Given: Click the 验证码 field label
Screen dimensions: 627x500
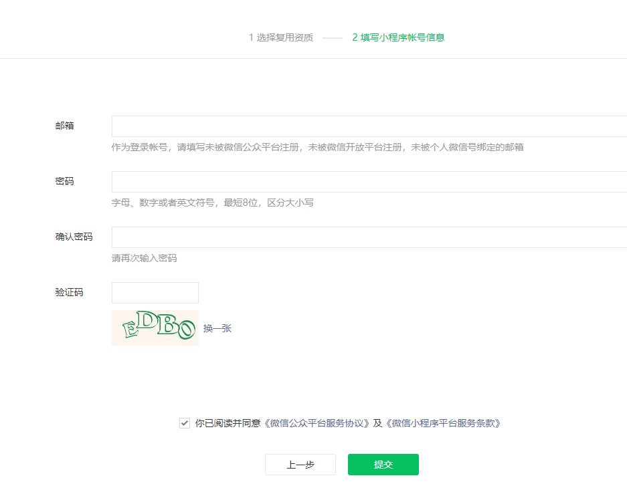Looking at the screenshot, I should (69, 292).
